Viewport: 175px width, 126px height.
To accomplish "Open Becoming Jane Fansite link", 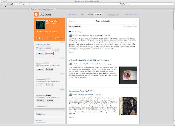I will point(85,94).
